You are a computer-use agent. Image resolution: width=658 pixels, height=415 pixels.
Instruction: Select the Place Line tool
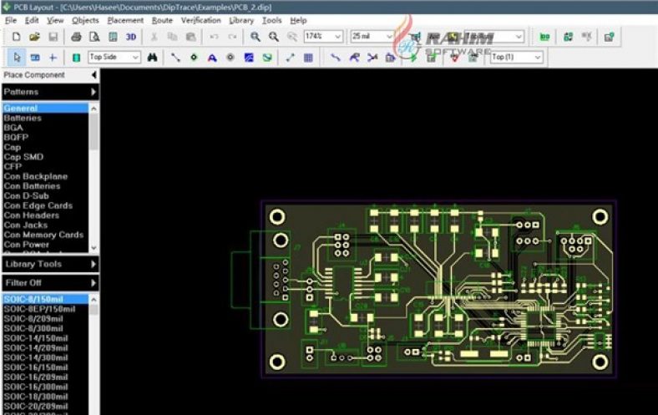pyautogui.click(x=175, y=58)
